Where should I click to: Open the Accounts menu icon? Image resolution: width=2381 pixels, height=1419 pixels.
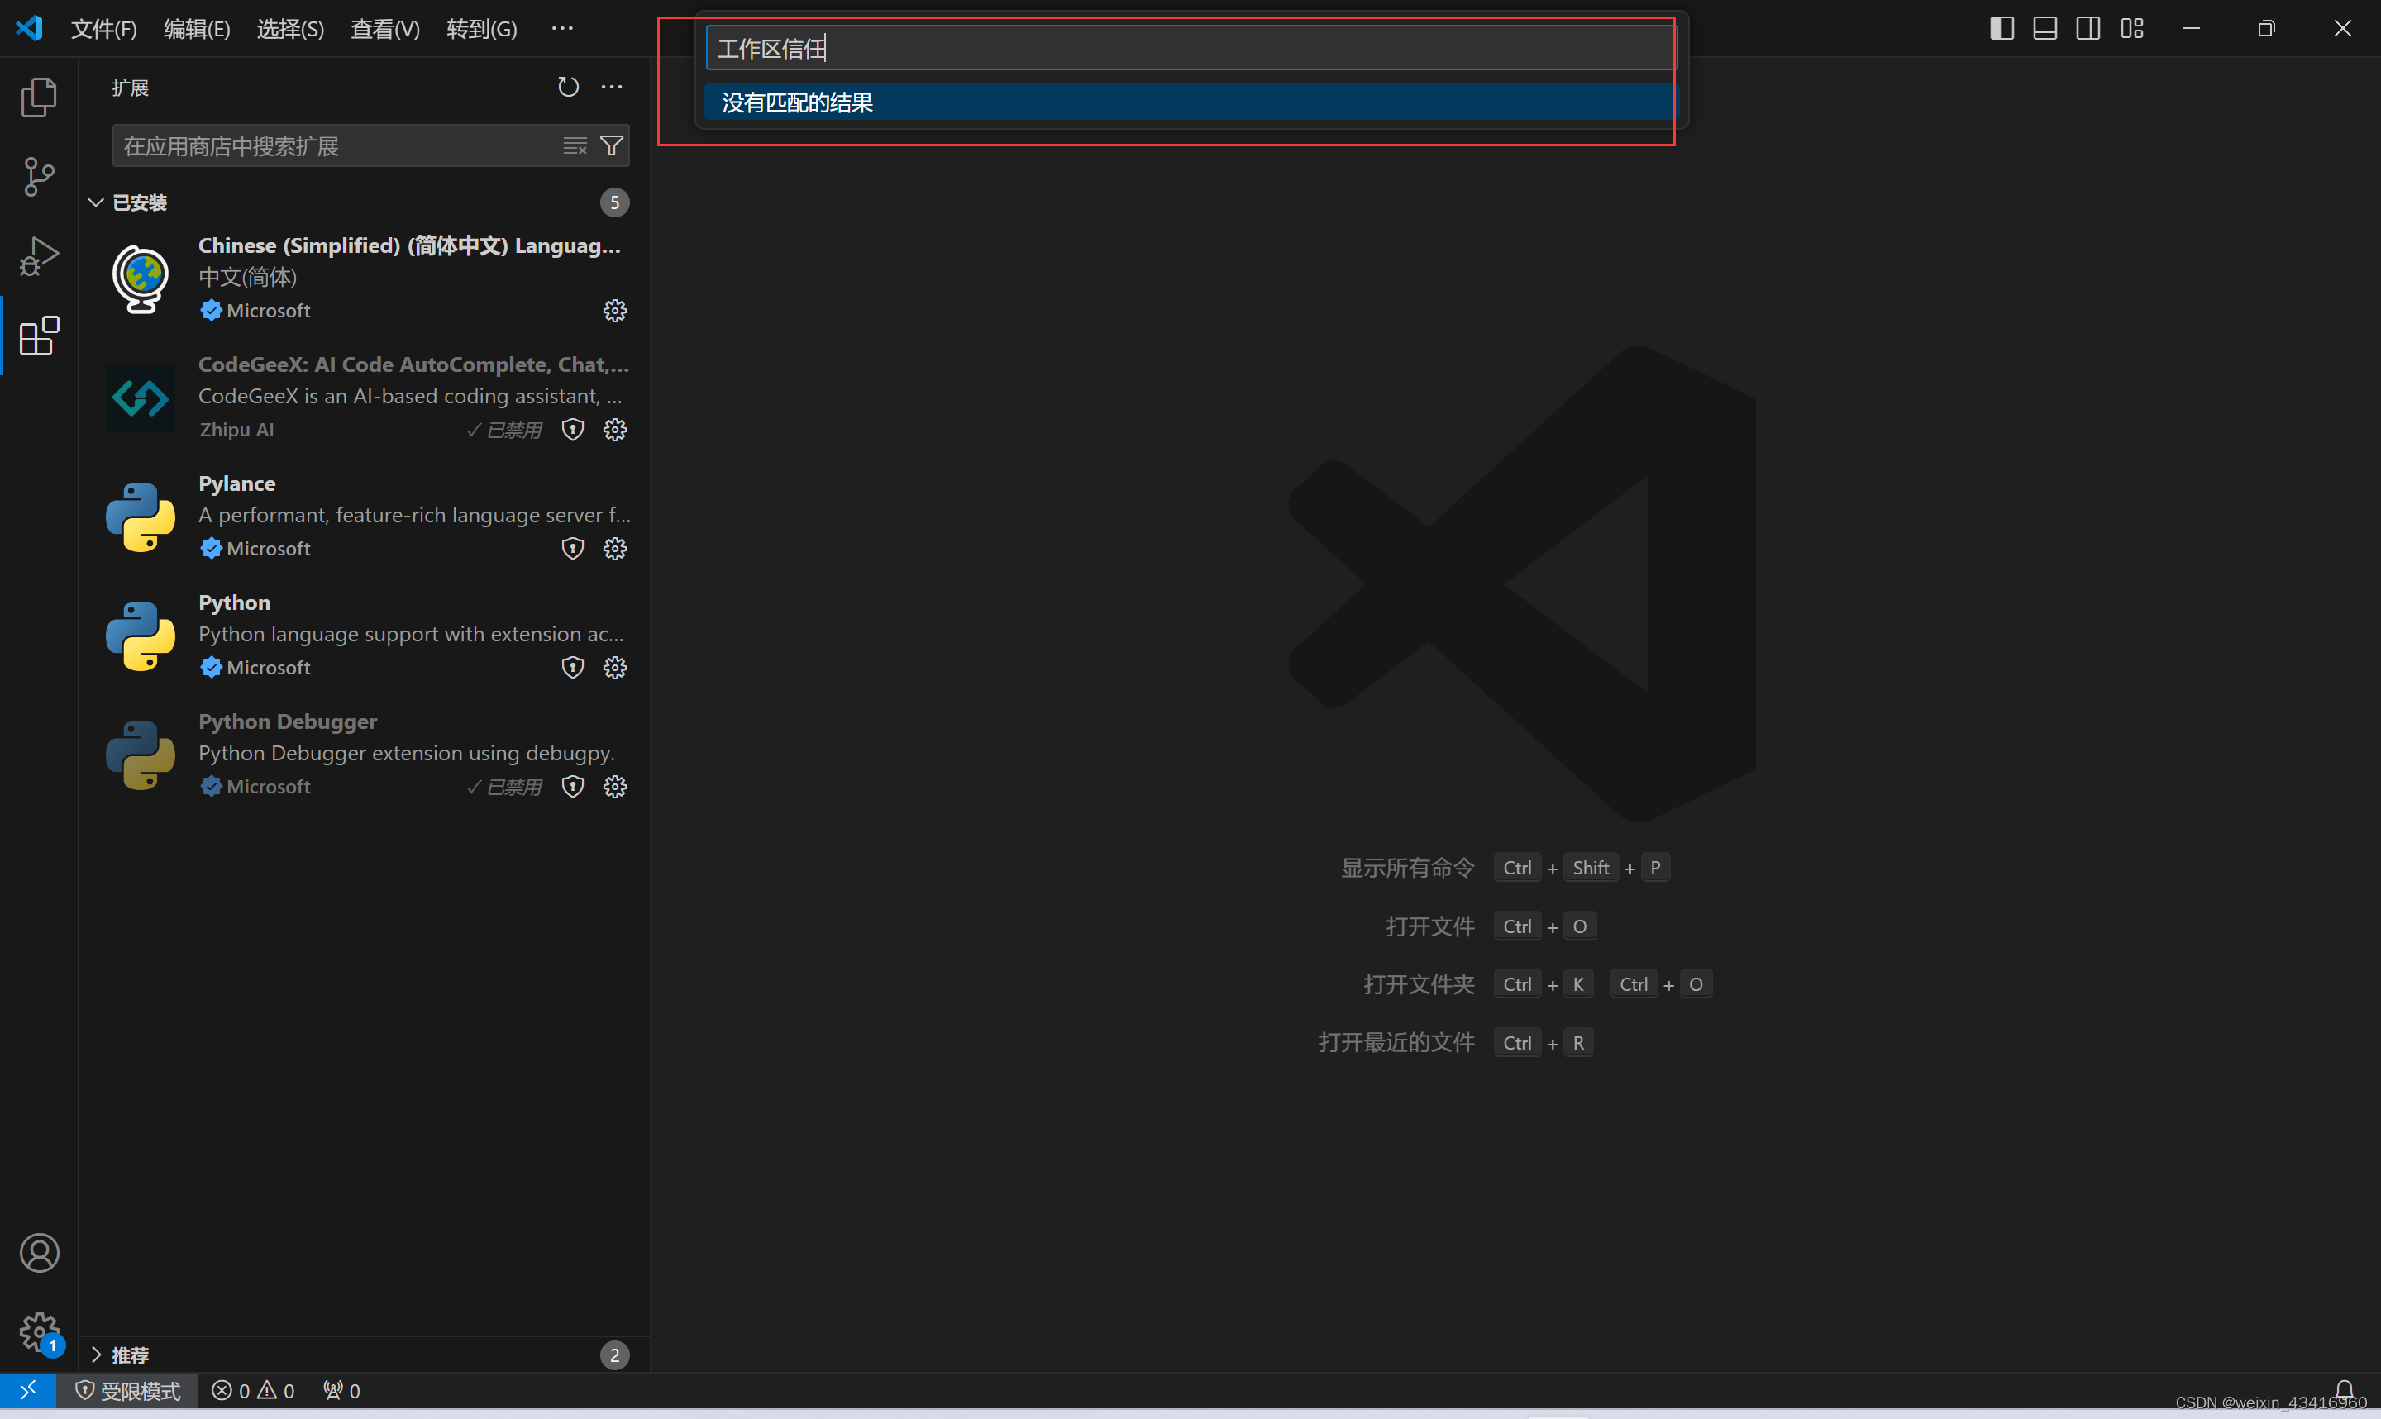pyautogui.click(x=39, y=1253)
